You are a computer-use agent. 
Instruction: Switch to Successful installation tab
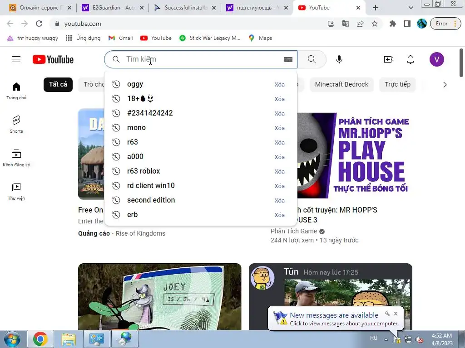185,8
